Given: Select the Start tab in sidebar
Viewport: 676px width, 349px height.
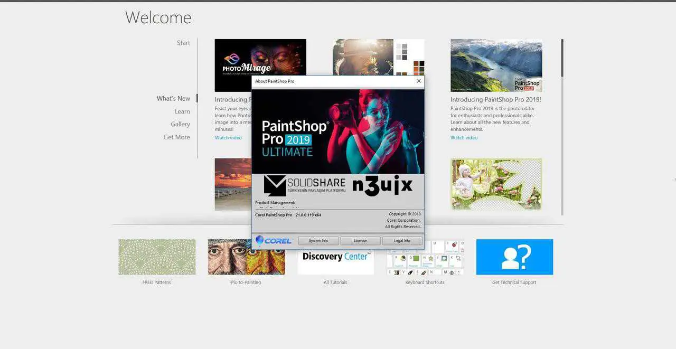Looking at the screenshot, I should coord(183,43).
